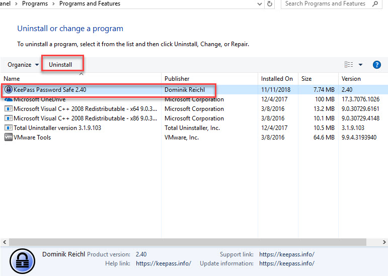Select Microsoft Visual C++ 2008 Redistributable x86
This screenshot has height=276, width=388.
(x=194, y=118)
